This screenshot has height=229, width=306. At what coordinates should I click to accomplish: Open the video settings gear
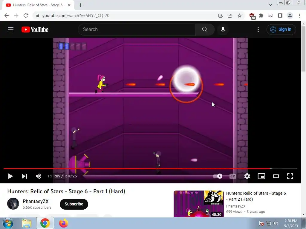[x=247, y=176]
